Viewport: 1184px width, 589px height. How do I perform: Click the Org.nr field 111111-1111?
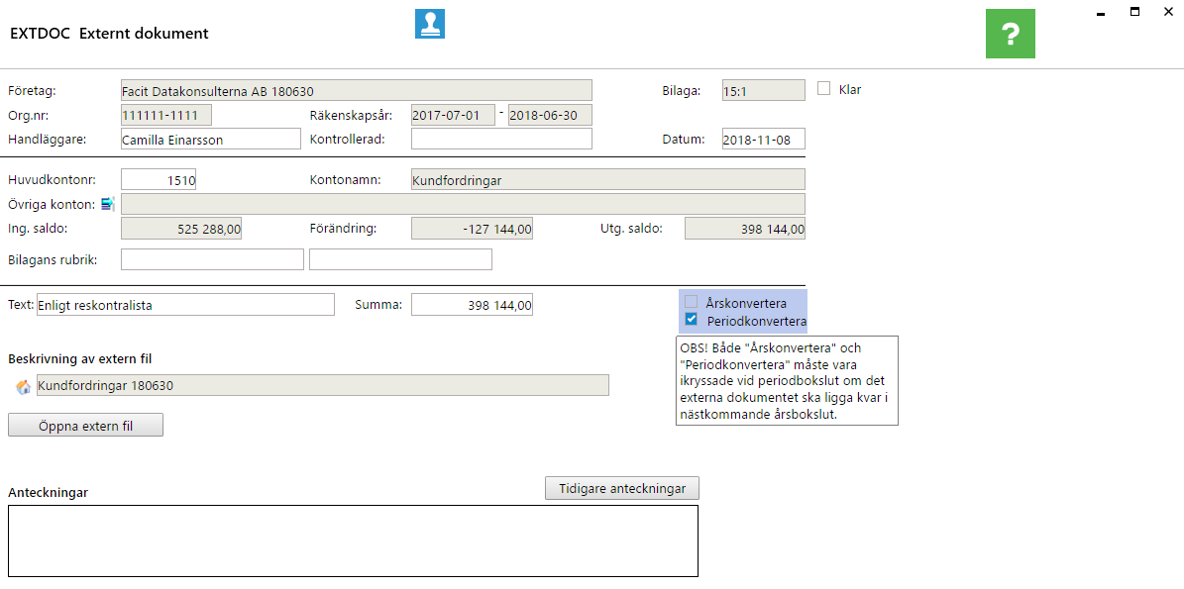point(166,115)
